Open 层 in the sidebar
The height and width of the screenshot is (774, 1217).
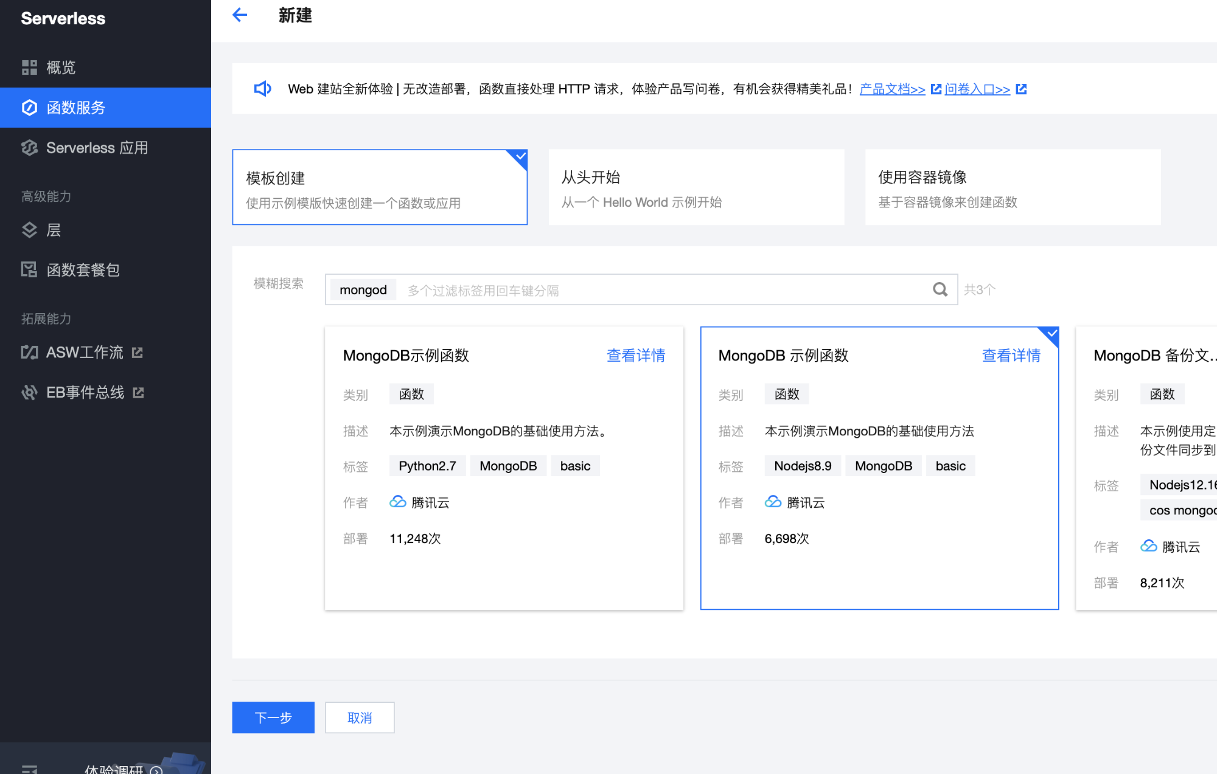tap(105, 230)
